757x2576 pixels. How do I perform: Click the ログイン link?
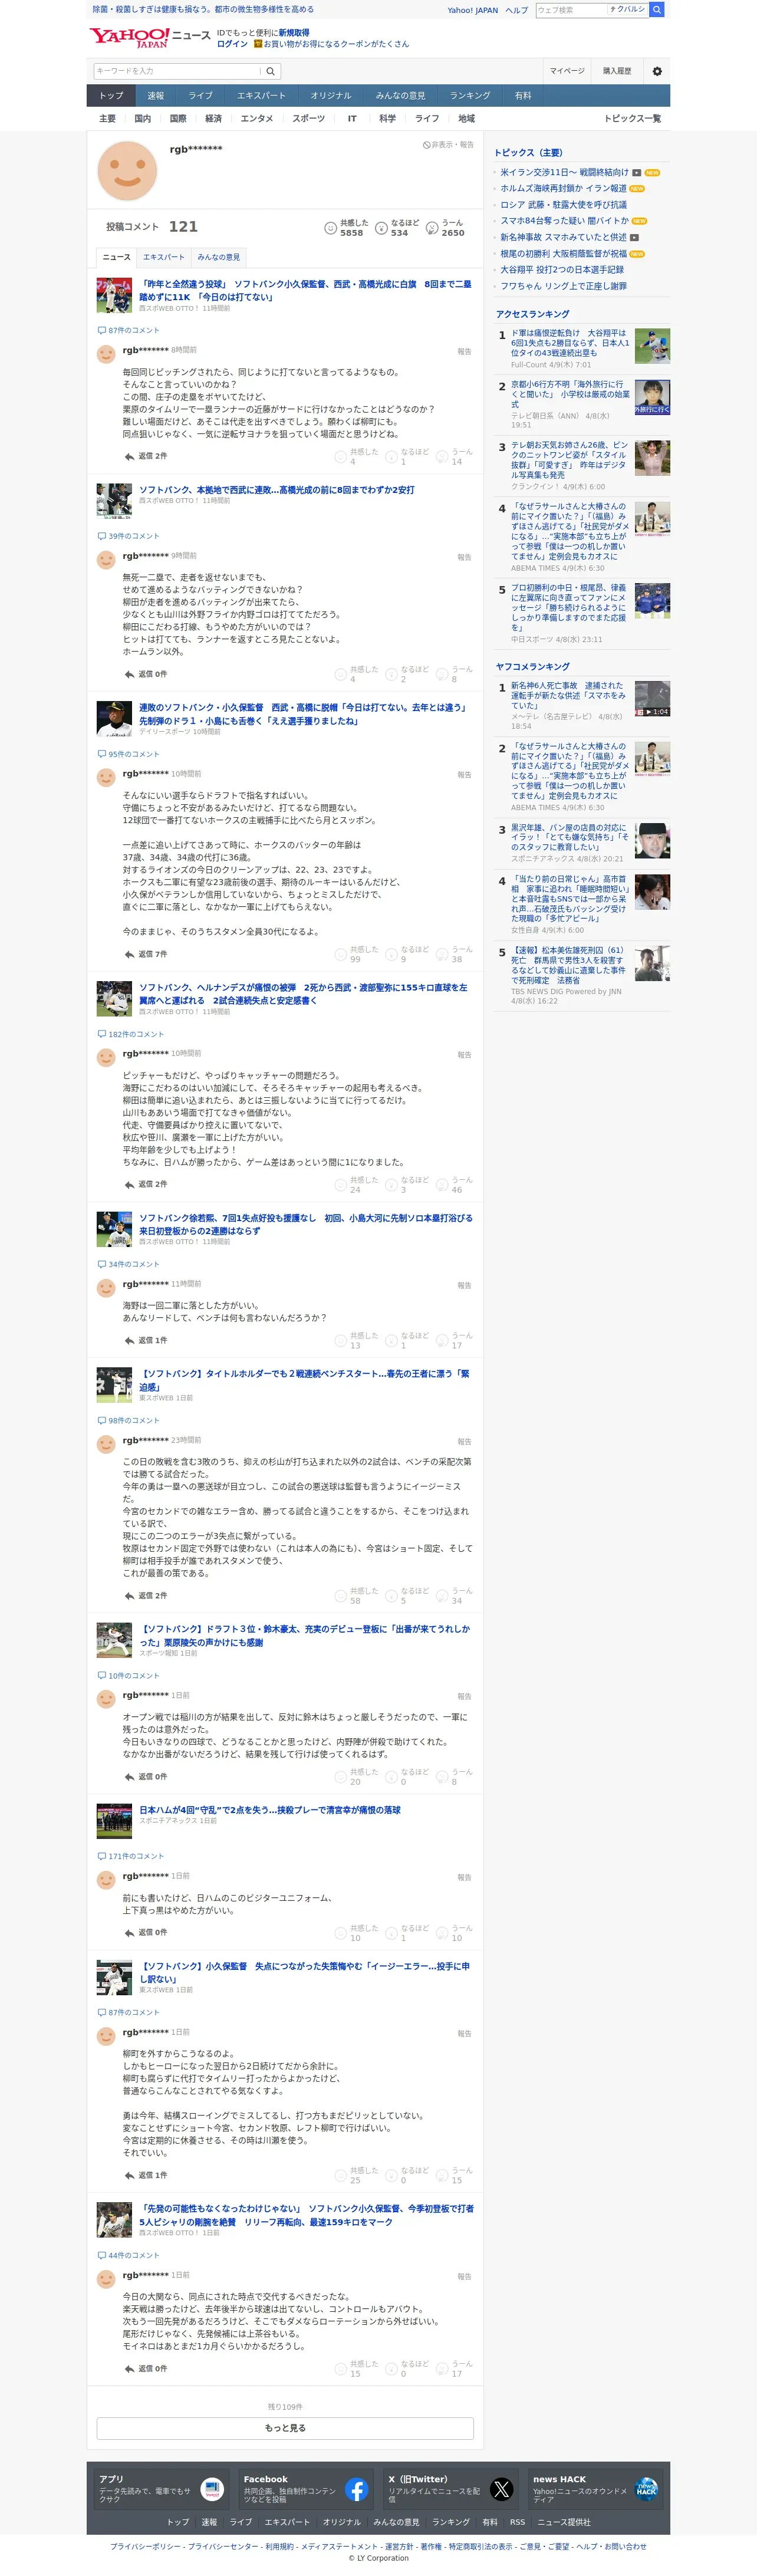click(x=232, y=44)
